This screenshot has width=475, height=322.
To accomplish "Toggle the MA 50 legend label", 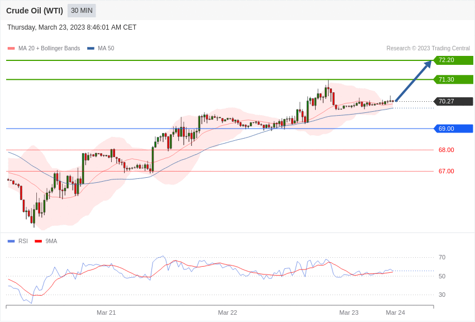I will 106,48.
